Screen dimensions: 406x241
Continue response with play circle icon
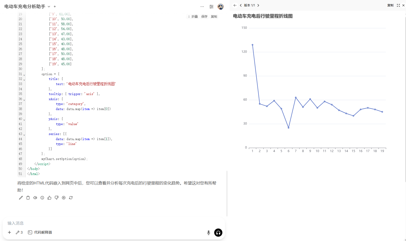click(x=64, y=198)
